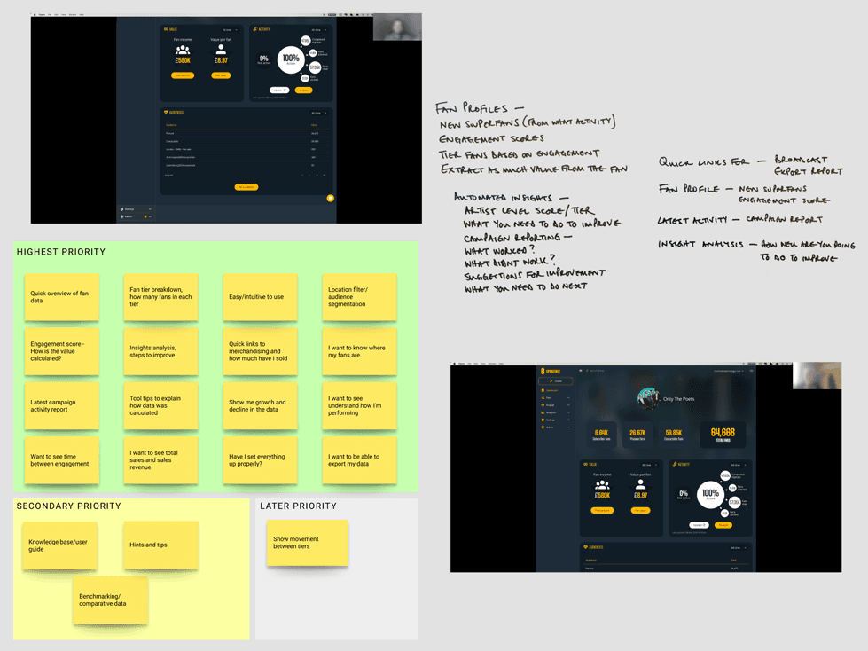Click the Fan income people icon in Only The Poets screenshot
The height and width of the screenshot is (651, 868).
pyautogui.click(x=602, y=485)
